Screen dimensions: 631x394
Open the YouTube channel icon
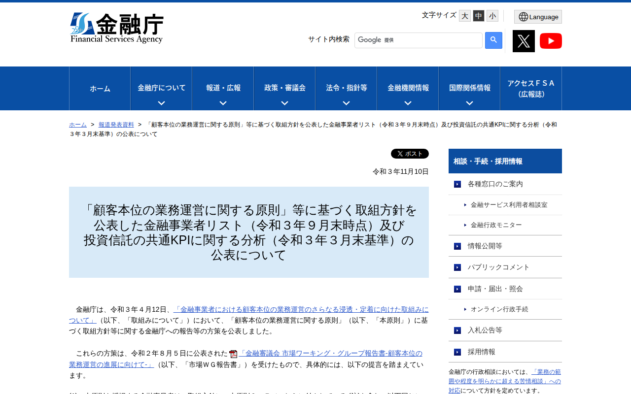(x=551, y=41)
